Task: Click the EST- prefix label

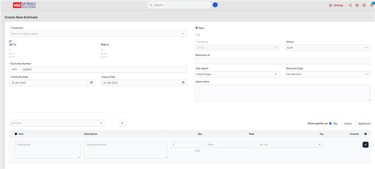Action: (15, 70)
